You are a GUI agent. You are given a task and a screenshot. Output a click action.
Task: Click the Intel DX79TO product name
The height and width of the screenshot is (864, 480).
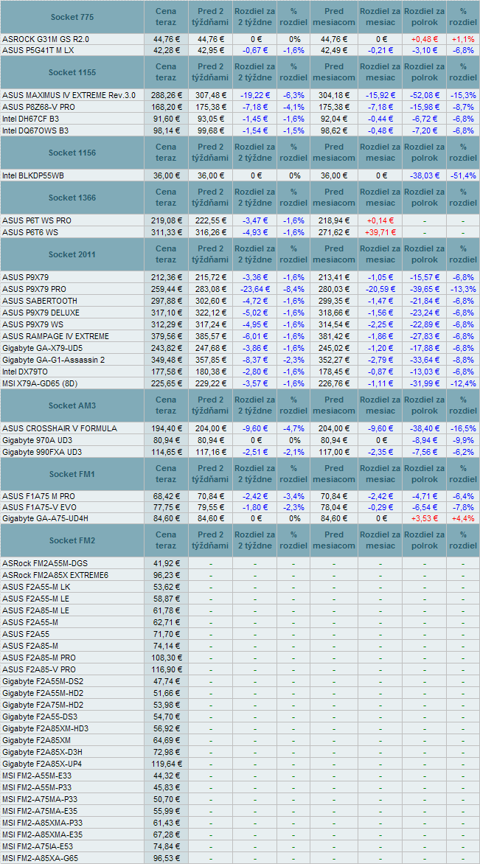tap(24, 372)
